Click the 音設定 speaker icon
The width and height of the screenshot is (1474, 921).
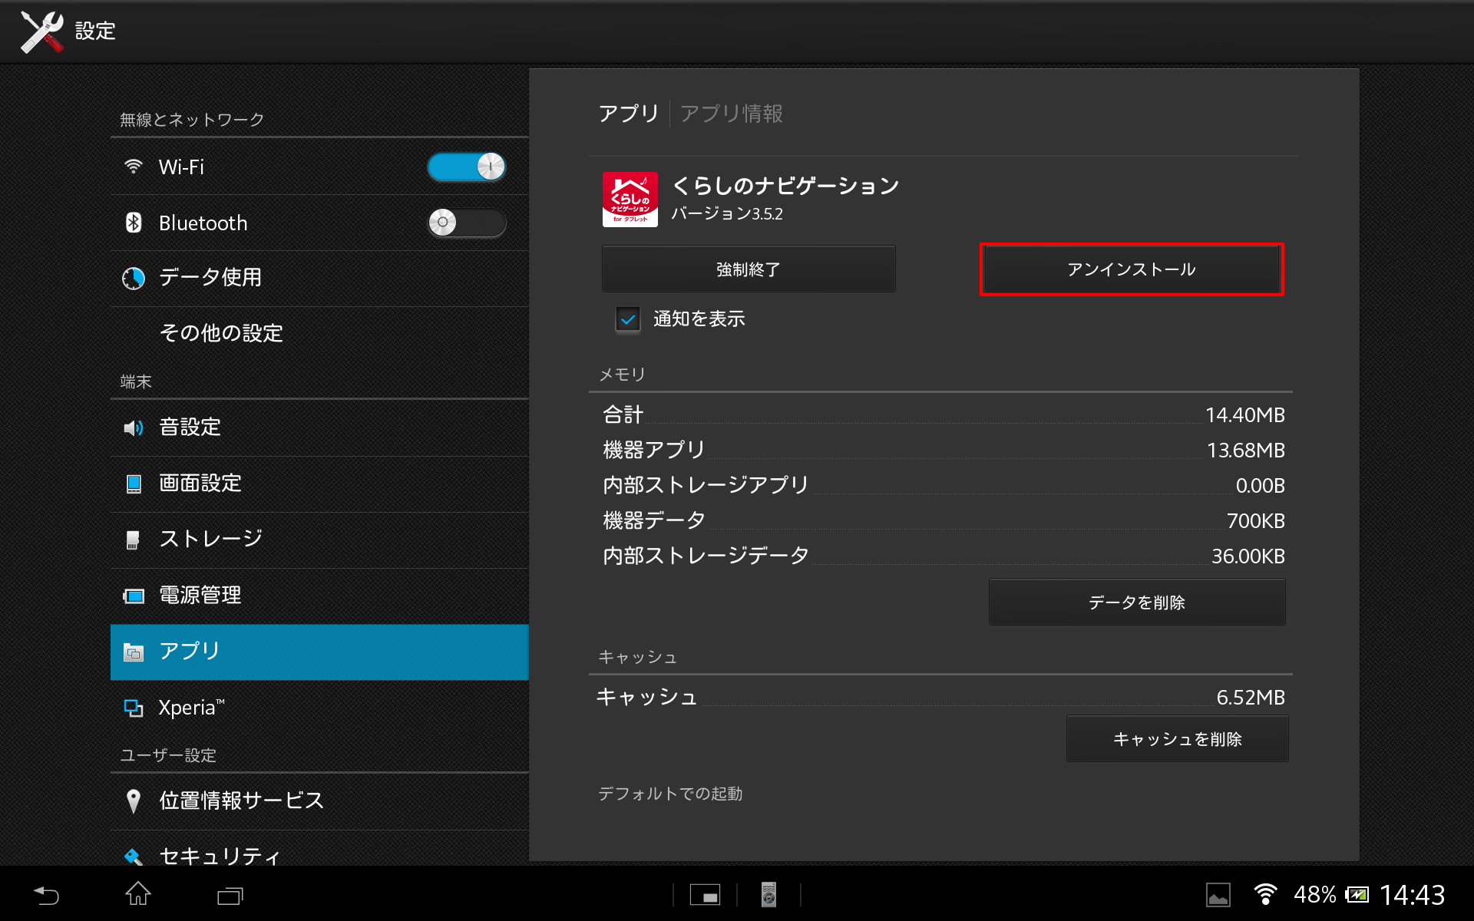(134, 427)
